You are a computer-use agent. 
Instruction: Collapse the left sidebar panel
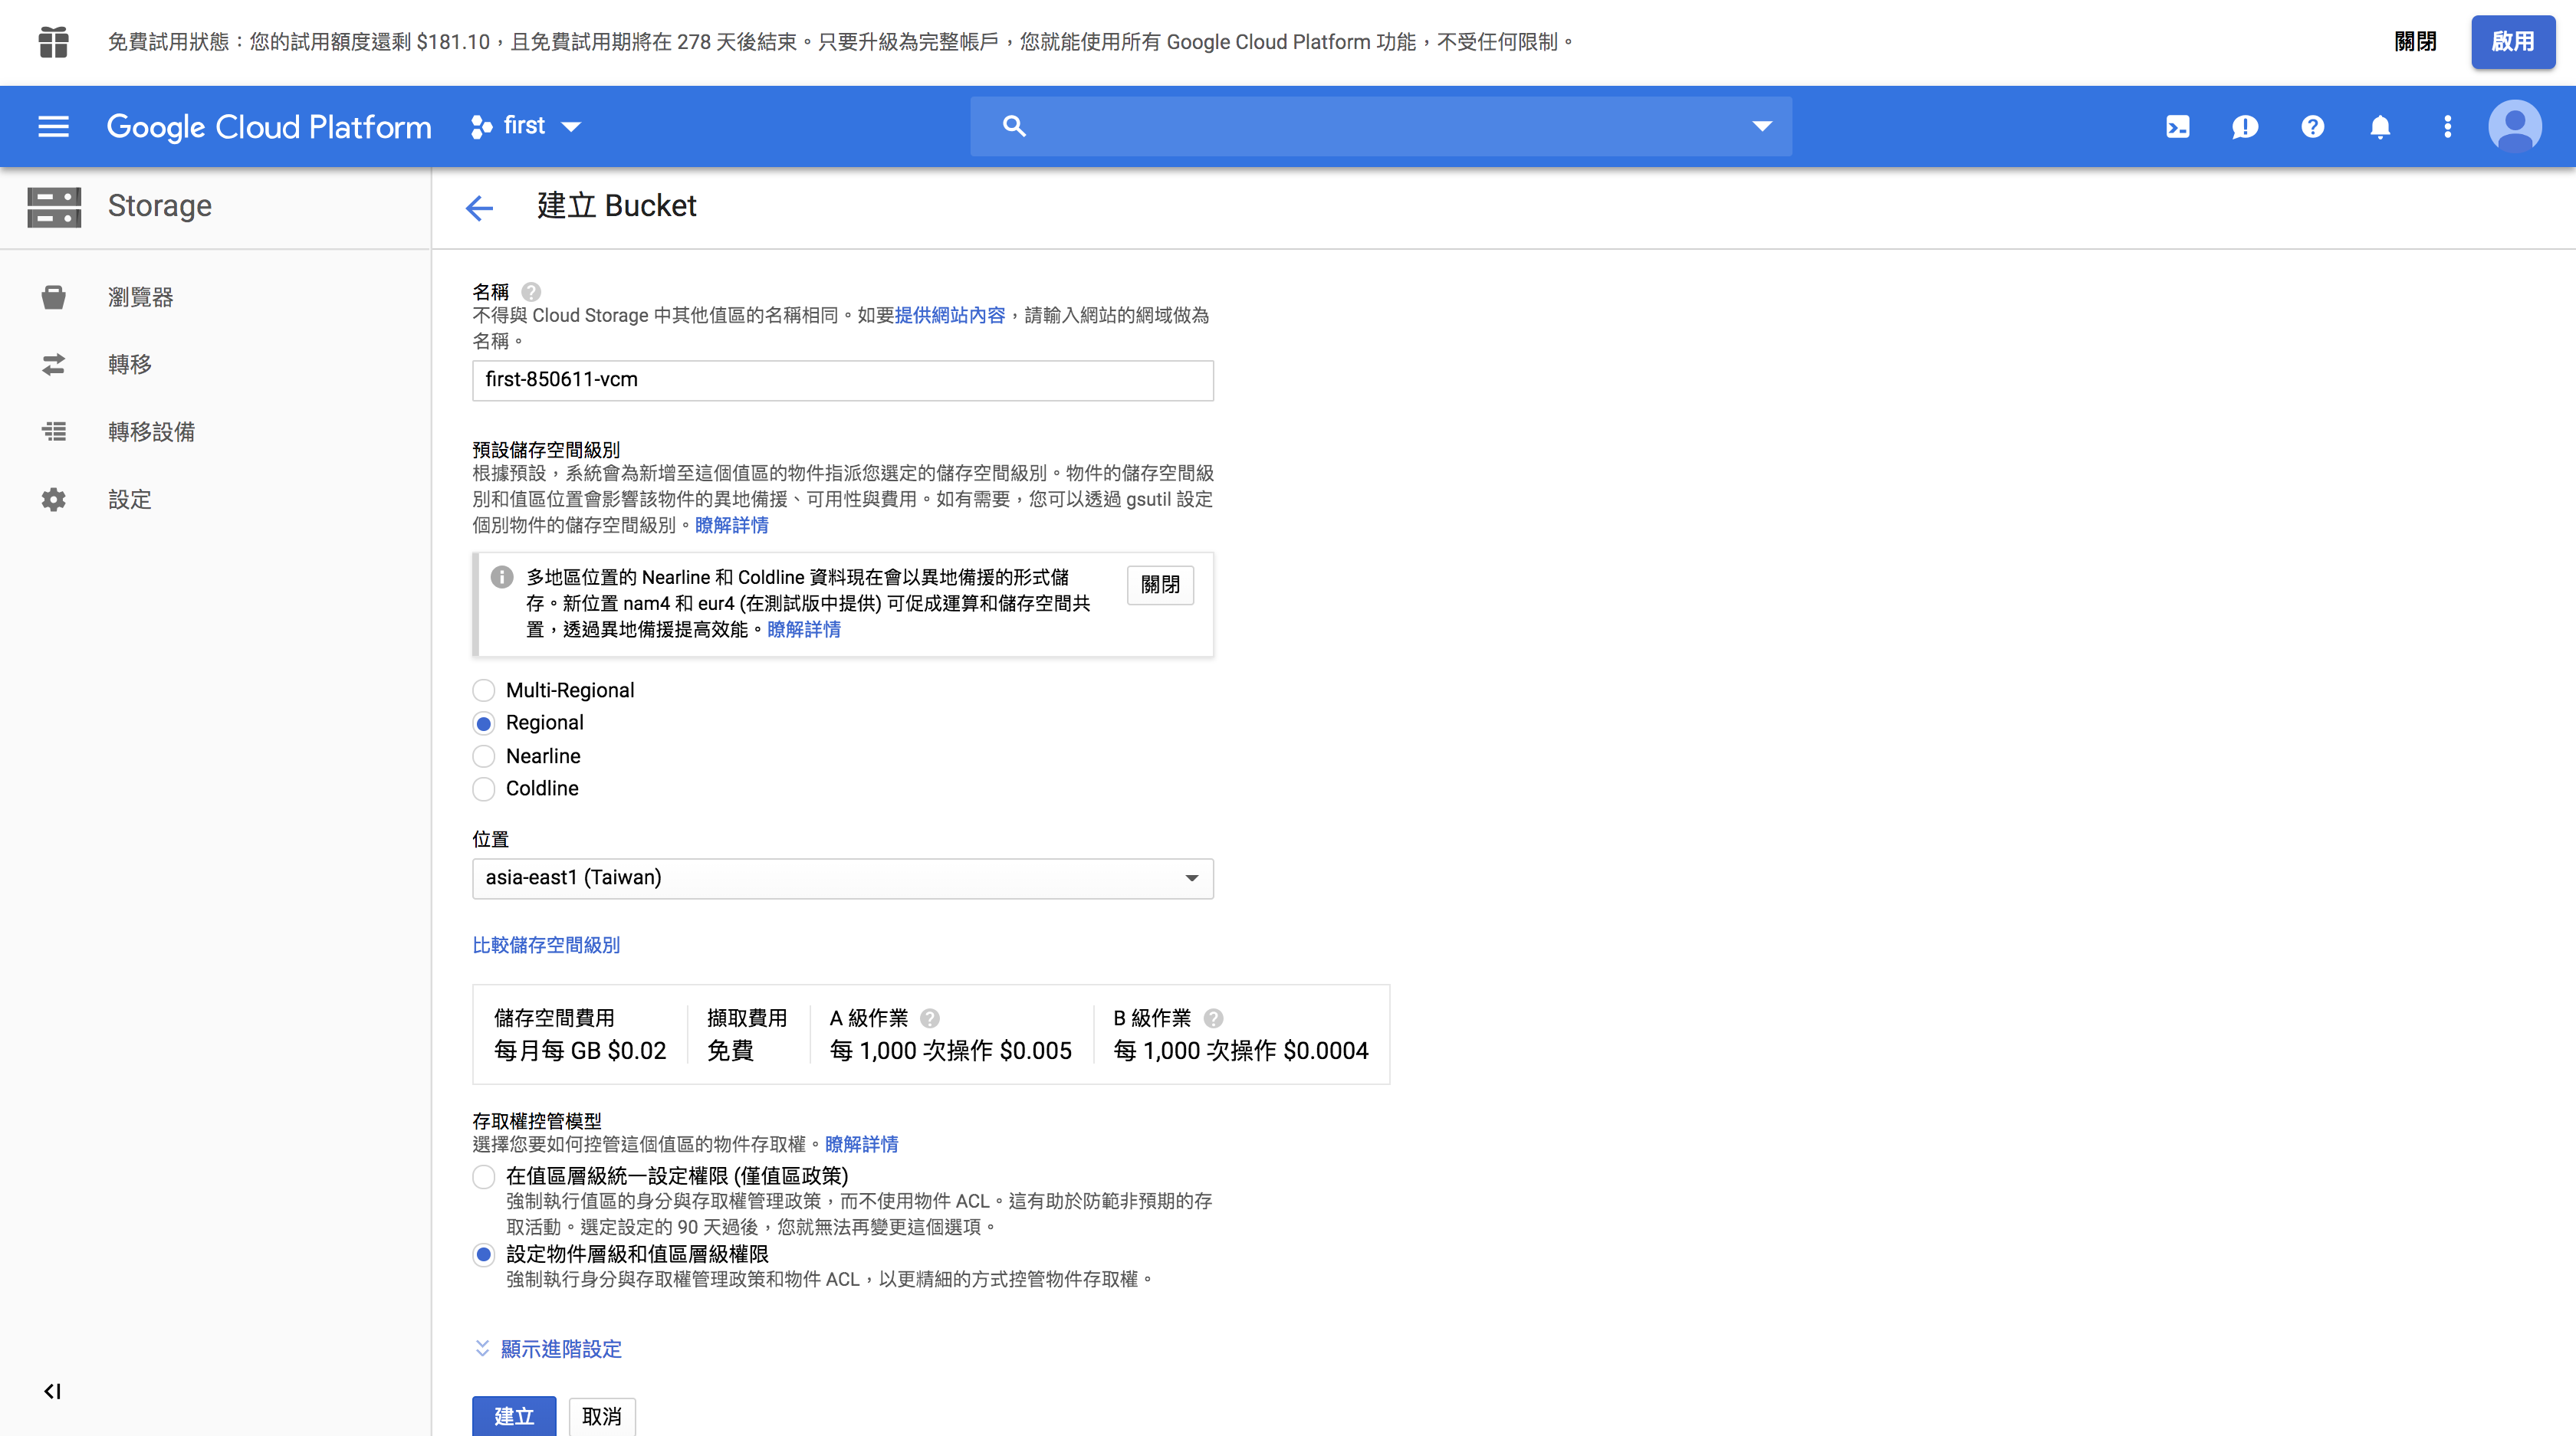click(53, 1390)
